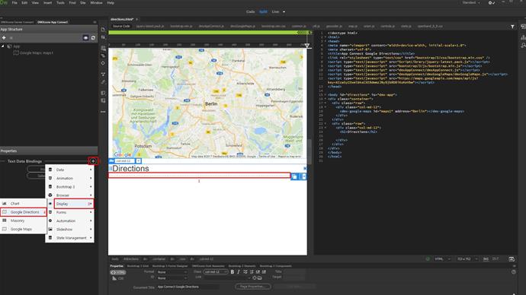The height and width of the screenshot is (295, 526).
Task: Open the Help menu
Action: [111, 3]
